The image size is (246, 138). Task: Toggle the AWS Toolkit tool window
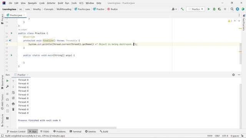pos(2,102)
